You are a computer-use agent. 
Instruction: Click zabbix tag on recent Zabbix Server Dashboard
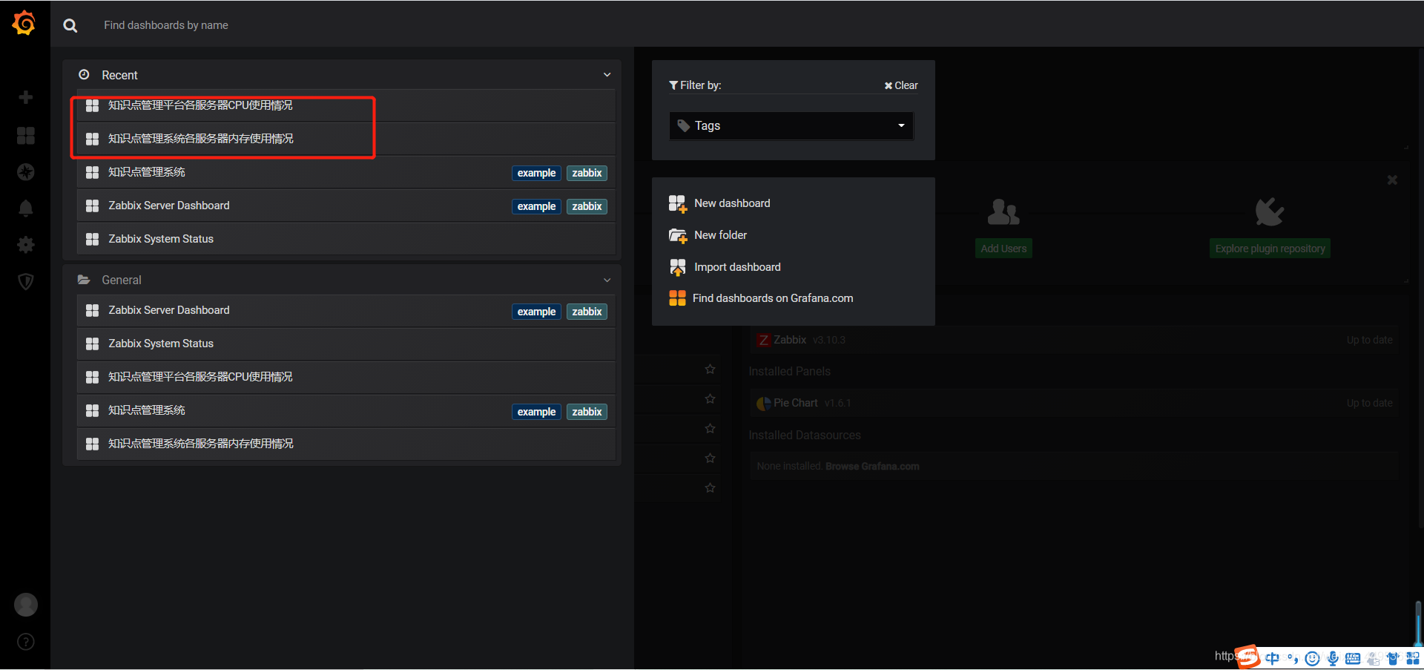pyautogui.click(x=587, y=206)
